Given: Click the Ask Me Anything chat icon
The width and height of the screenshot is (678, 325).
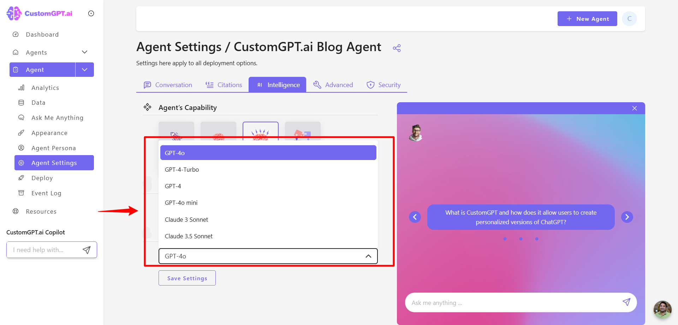Looking at the screenshot, I should [21, 117].
